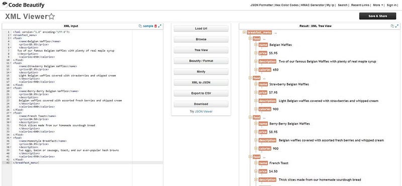The height and width of the screenshot is (186, 402).
Task: Click the Browse button
Action: [201, 39]
